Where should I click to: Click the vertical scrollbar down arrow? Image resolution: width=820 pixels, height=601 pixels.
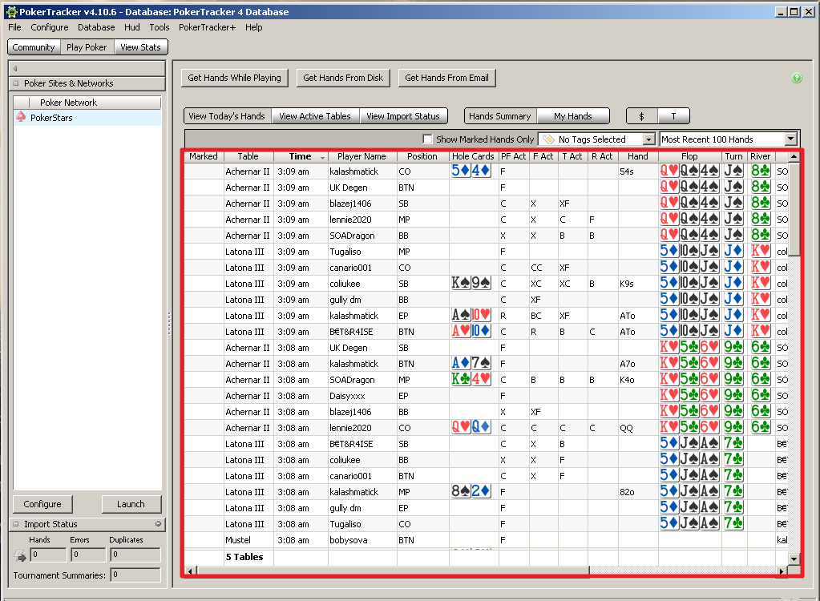pos(794,559)
